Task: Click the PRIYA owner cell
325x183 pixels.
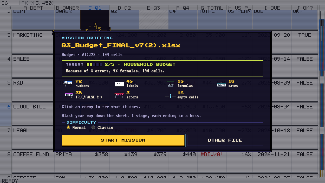Action: pos(67,162)
